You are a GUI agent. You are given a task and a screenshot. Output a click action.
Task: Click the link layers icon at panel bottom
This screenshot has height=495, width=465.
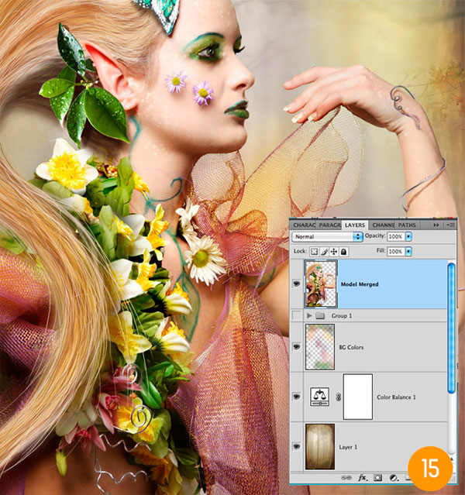pos(346,478)
